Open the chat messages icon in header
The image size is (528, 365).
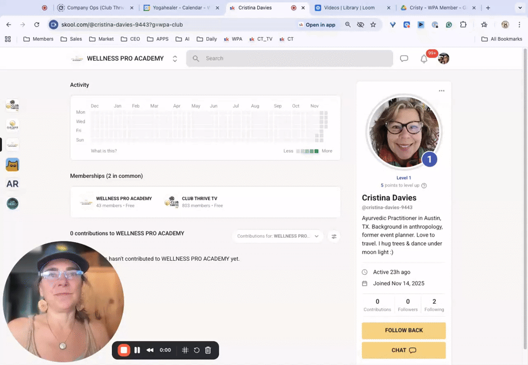404,59
